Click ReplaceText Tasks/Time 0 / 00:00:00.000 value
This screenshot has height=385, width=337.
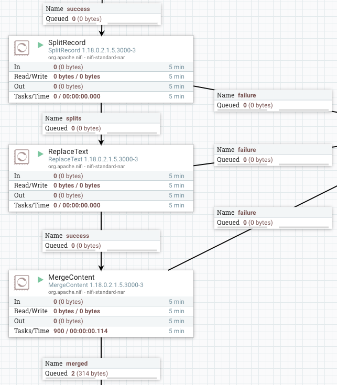(x=77, y=205)
